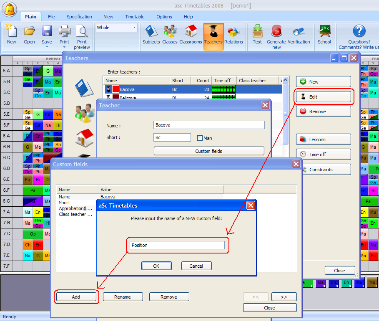379x322 pixels.
Task: Click the red color swatch beside Bacova
Action: coord(115,89)
